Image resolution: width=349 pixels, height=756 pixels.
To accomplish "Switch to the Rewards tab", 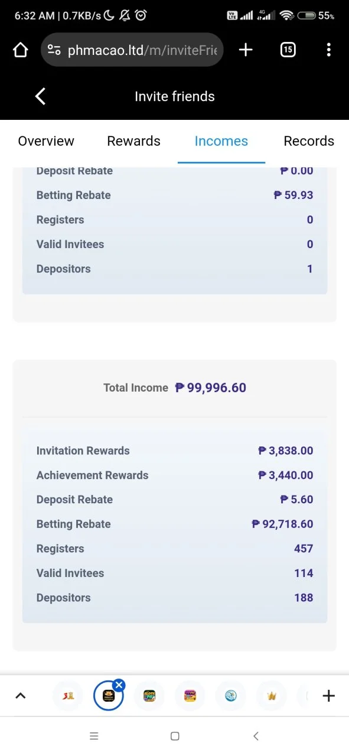I will coord(133,141).
